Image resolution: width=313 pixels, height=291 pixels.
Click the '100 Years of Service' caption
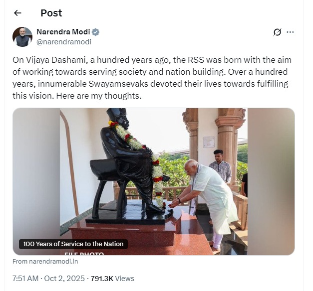(73, 244)
